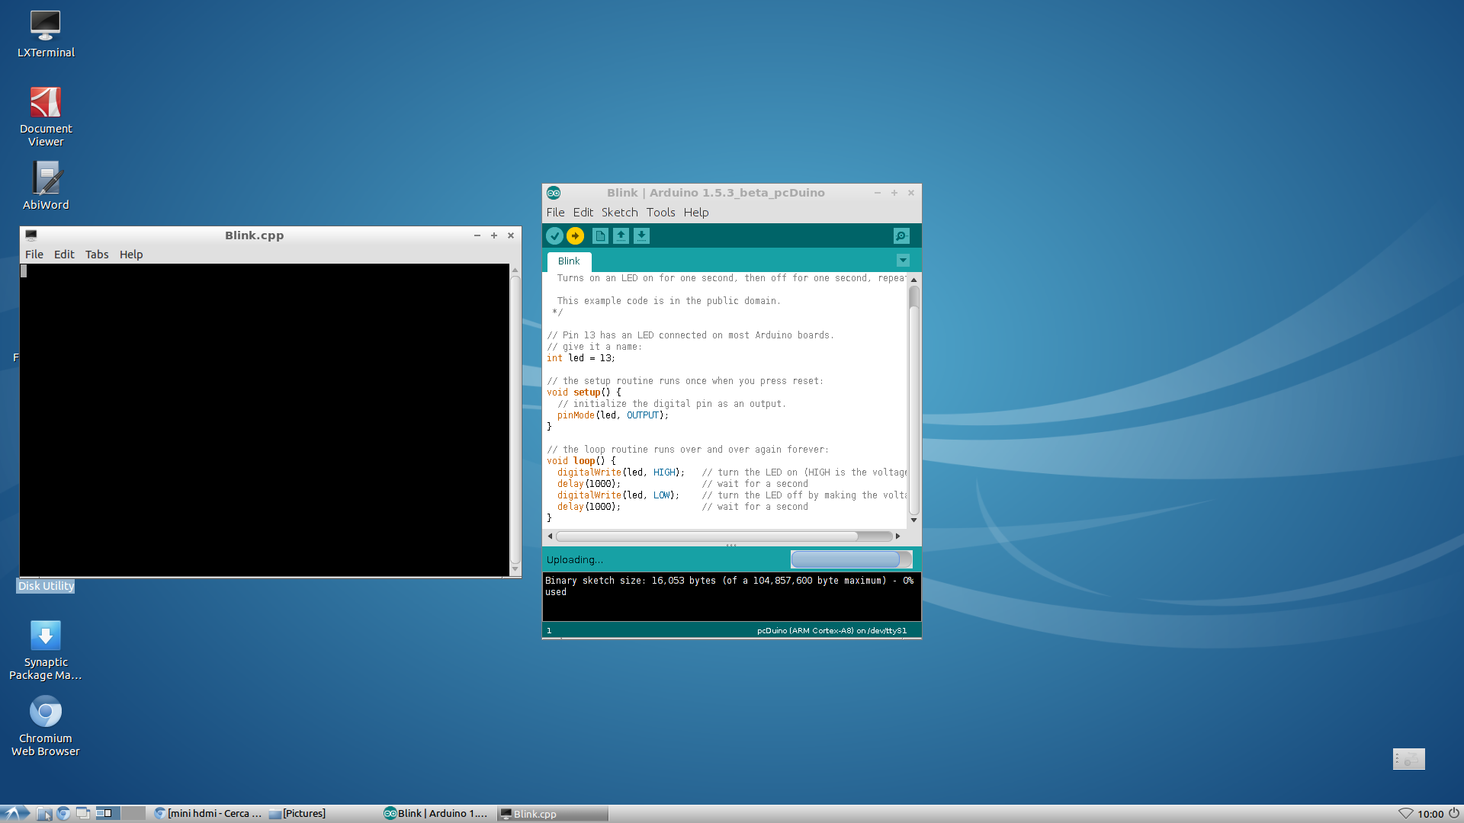Image resolution: width=1464 pixels, height=823 pixels.
Task: Click the Arduino uploading progress bar
Action: 851,559
